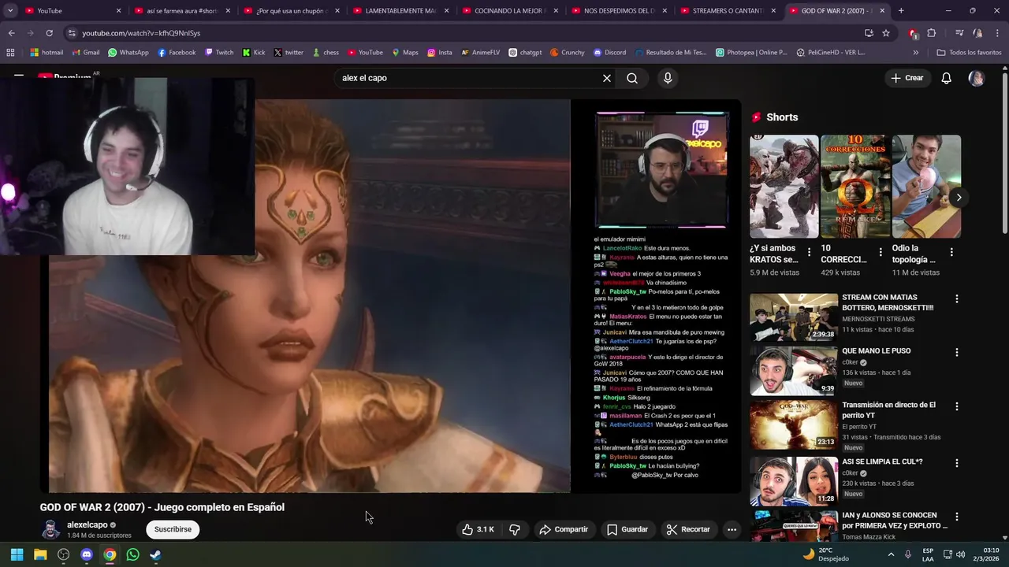Screen dimensions: 1009x567
Task: Open options for '10 CORRECCI...' Short
Action: click(x=880, y=253)
